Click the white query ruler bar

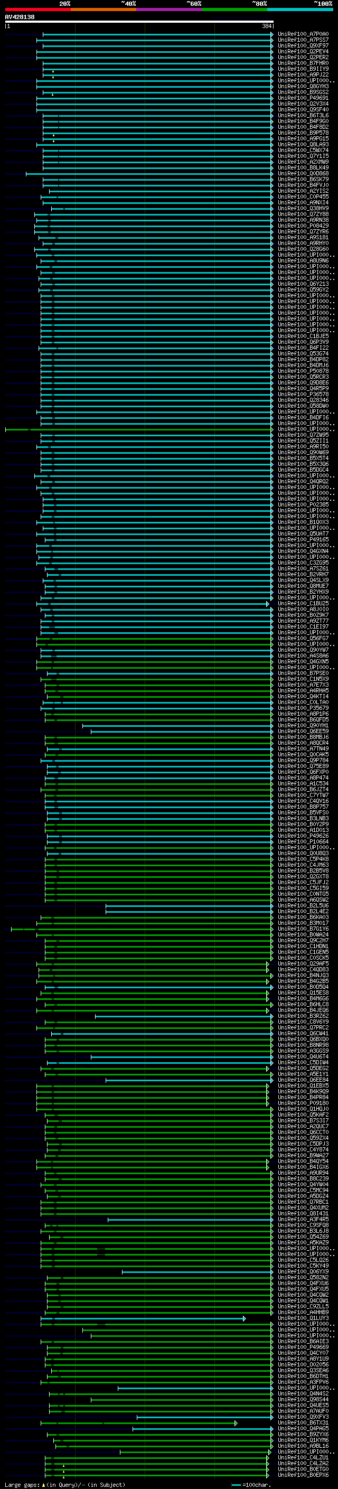139,22
